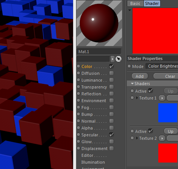178x169 pixels.
Task: Click the Color channel animation dot
Action: point(78,66)
